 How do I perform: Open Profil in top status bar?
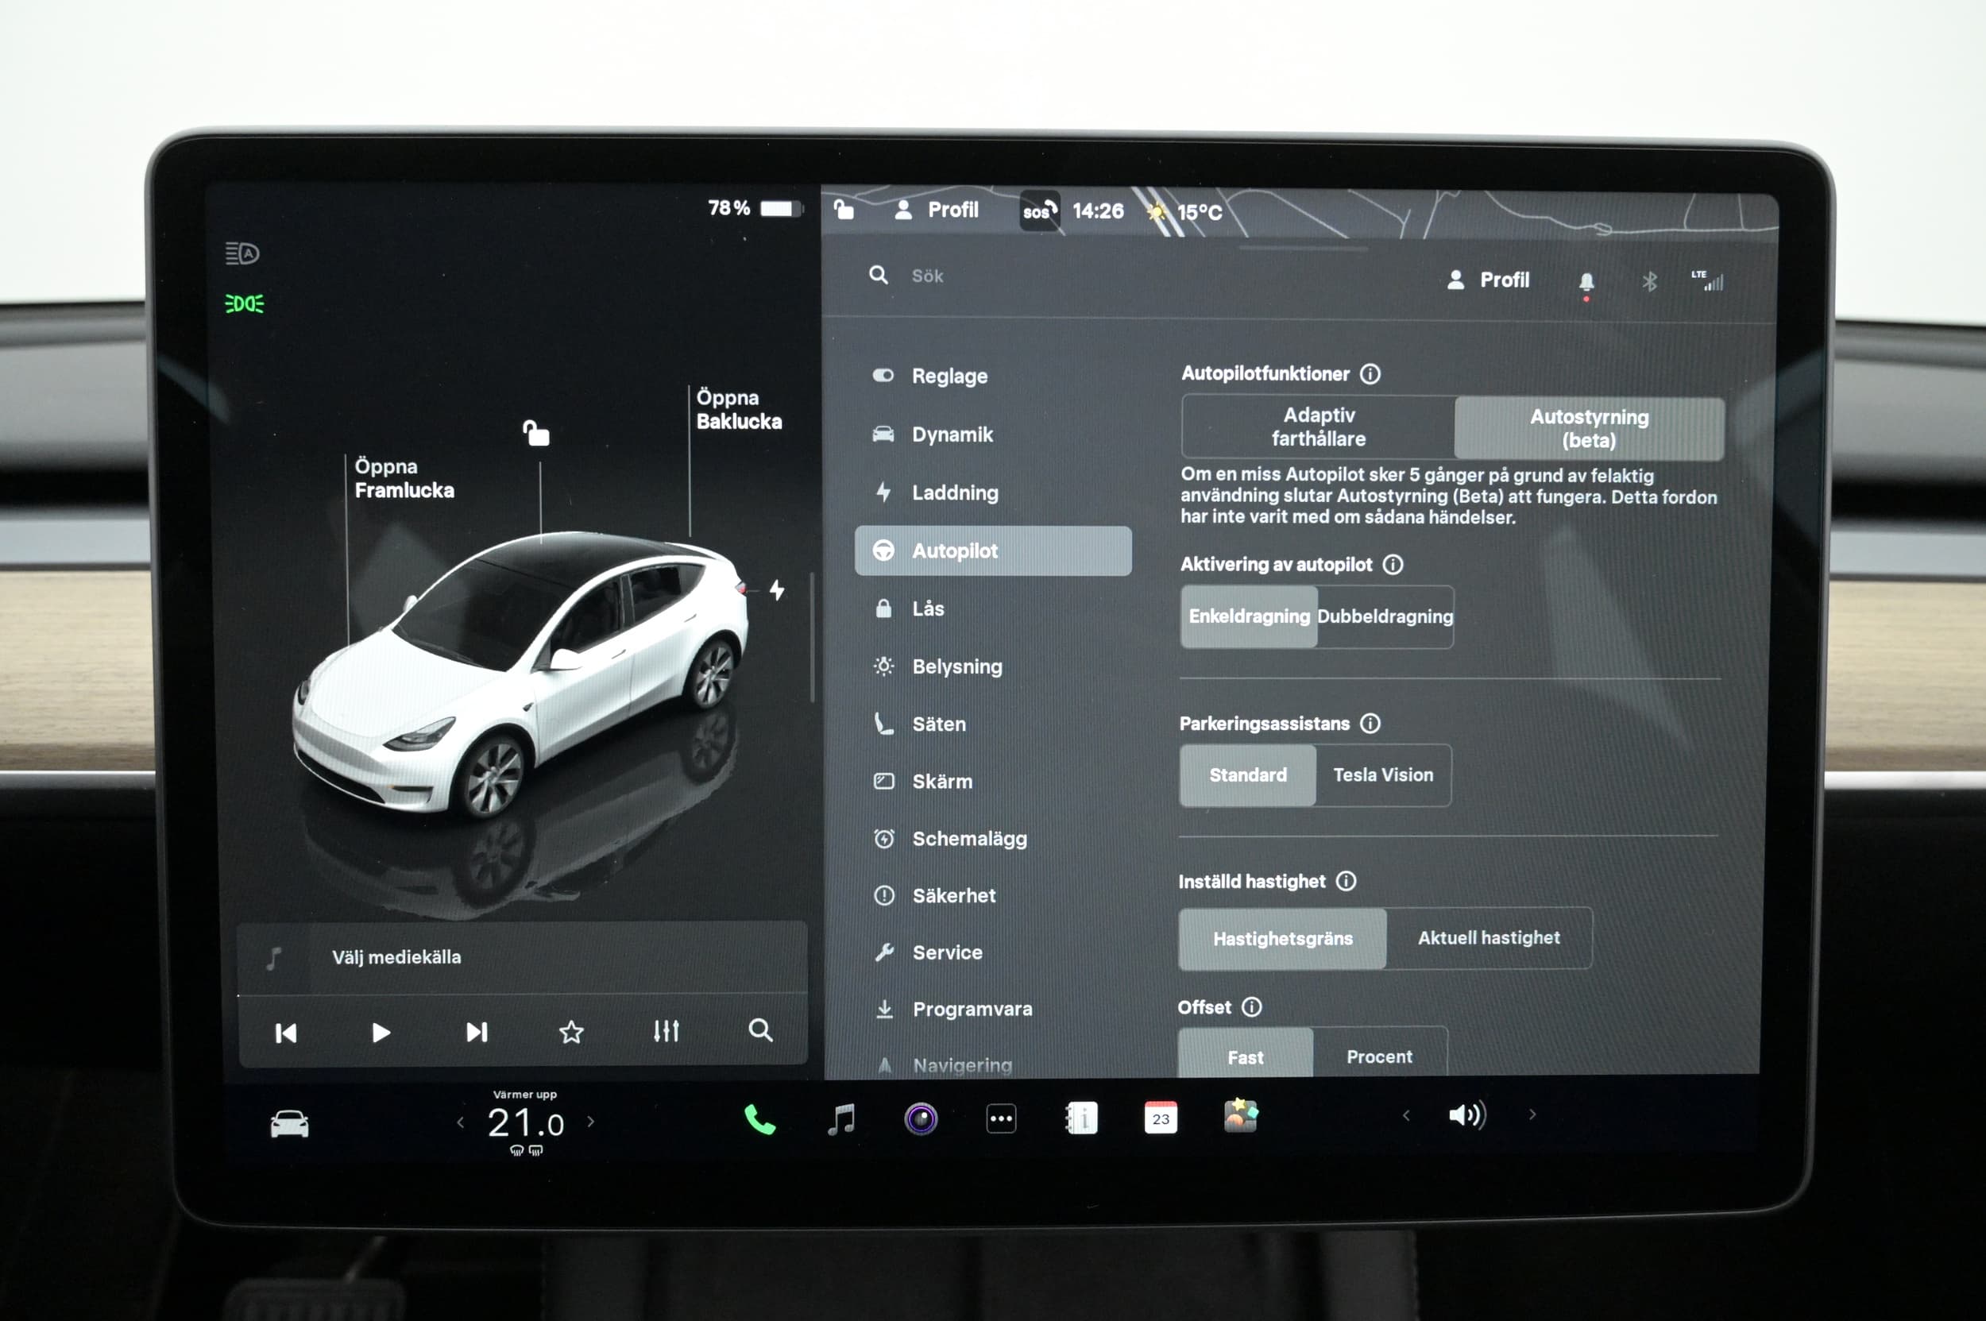936,210
